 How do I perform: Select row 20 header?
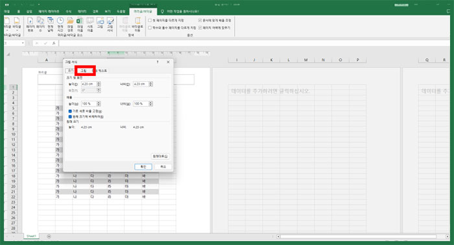(x=14, y=187)
